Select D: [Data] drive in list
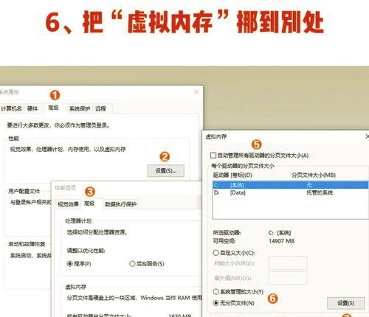369x317 pixels. pyautogui.click(x=290, y=192)
